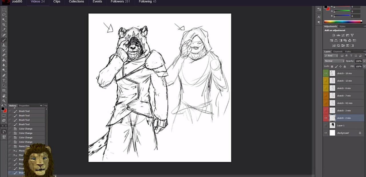The width and height of the screenshot is (366, 177).
Task: Select the Lasso tool
Action: [4, 15]
